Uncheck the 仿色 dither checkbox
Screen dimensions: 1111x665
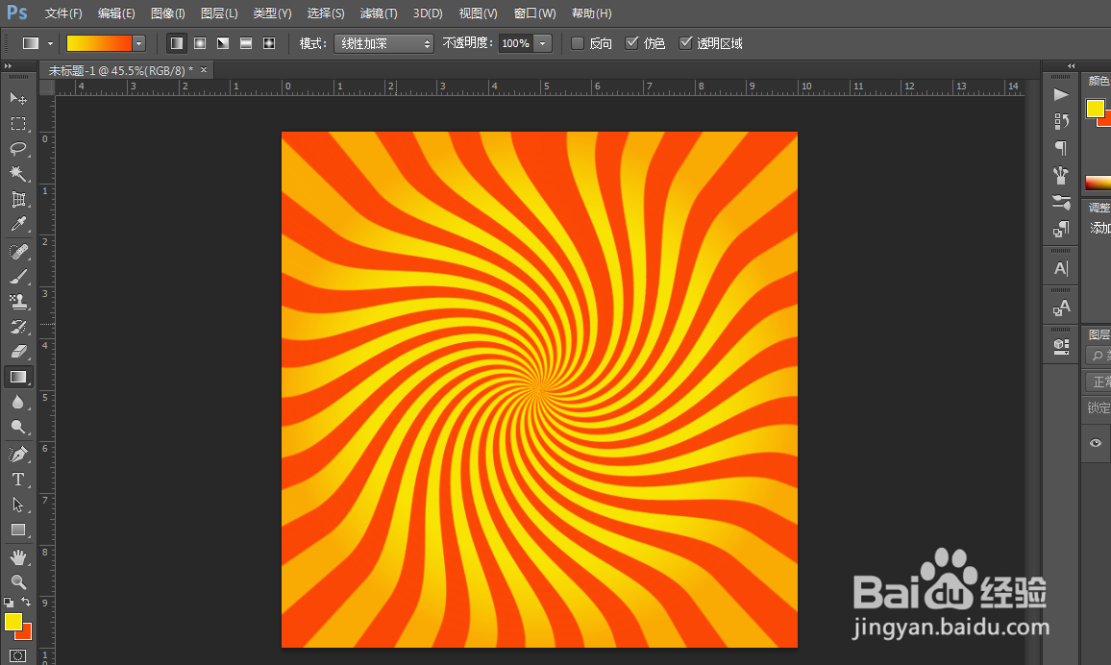(632, 43)
